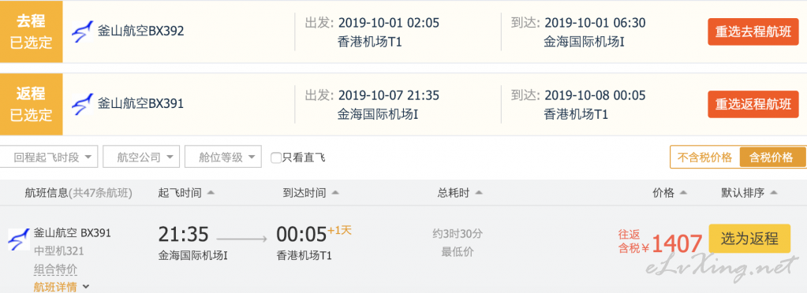Click default sort order arrow

click(774, 193)
